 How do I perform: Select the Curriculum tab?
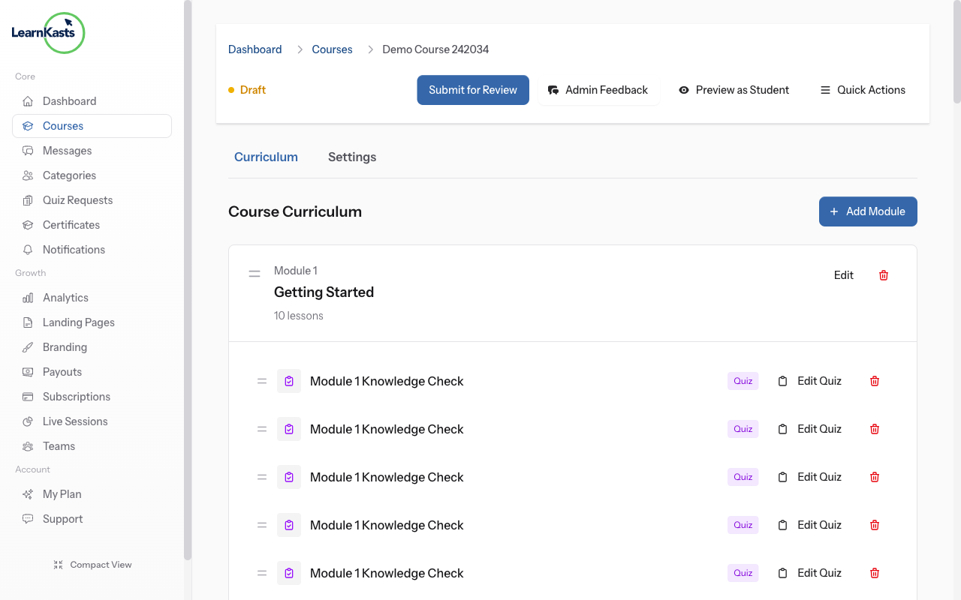[x=266, y=157]
